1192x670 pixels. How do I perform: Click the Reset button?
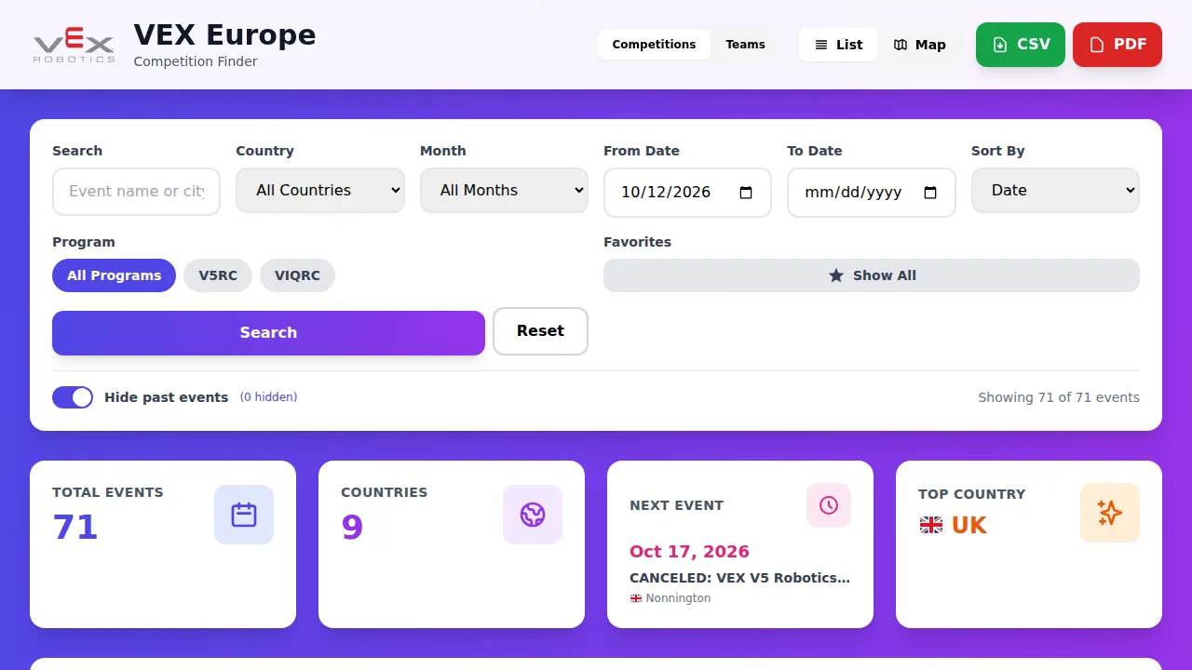pyautogui.click(x=540, y=331)
